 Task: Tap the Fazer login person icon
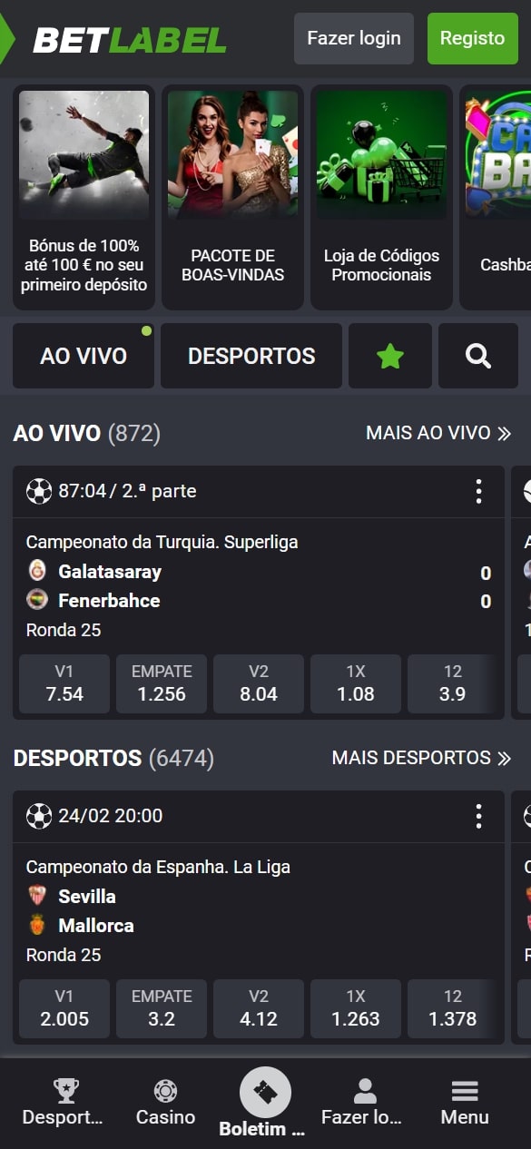coord(365,1091)
